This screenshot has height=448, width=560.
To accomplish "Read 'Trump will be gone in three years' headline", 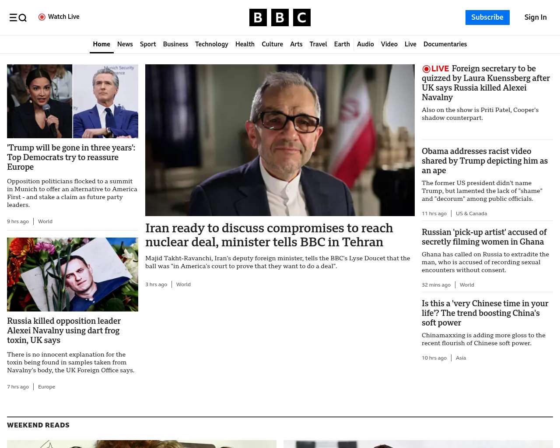I will [71, 157].
